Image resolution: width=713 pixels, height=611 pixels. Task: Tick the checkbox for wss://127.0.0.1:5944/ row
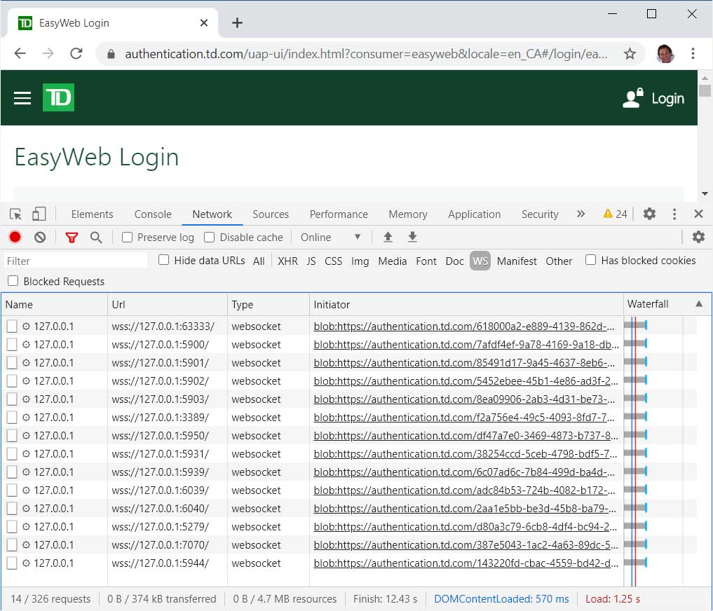pos(12,563)
